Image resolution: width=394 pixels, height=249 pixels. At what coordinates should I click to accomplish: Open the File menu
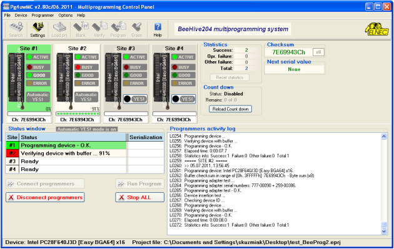(8, 16)
